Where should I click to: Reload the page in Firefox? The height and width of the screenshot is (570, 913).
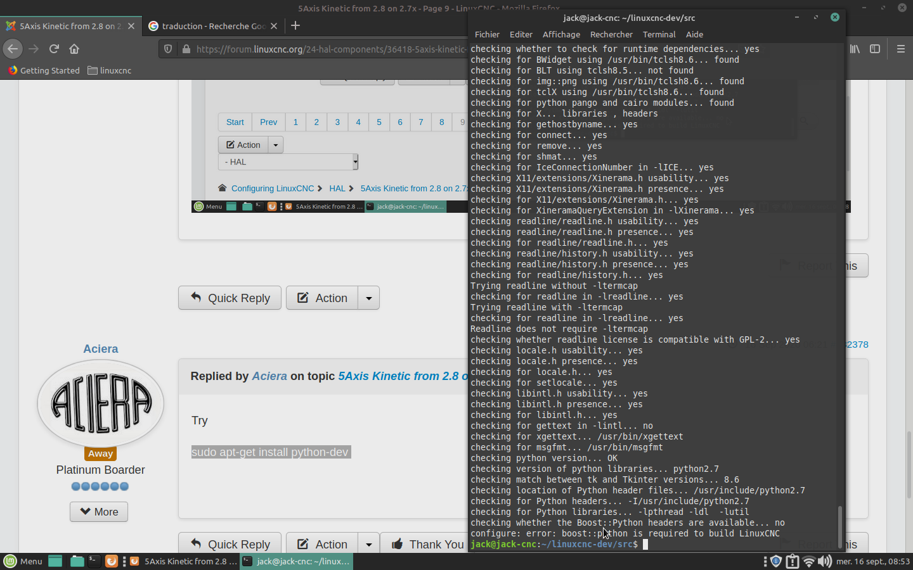(54, 49)
